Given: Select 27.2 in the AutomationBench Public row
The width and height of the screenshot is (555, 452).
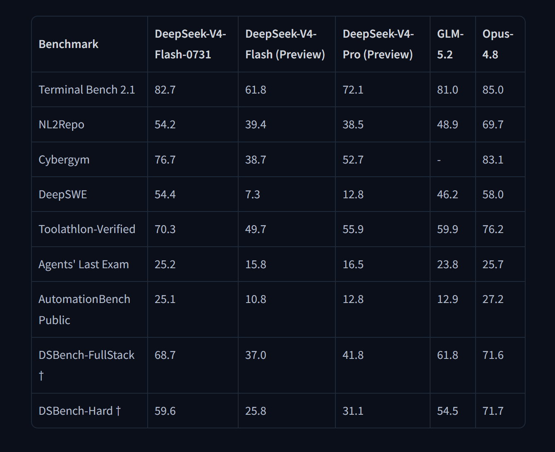Looking at the screenshot, I should (x=493, y=299).
